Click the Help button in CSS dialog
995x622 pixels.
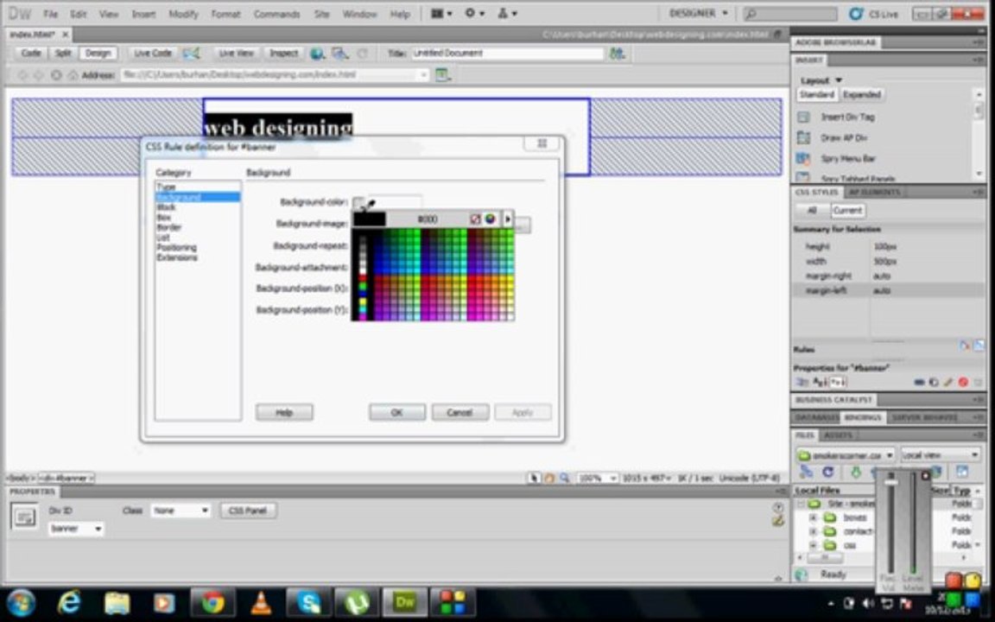click(x=283, y=413)
